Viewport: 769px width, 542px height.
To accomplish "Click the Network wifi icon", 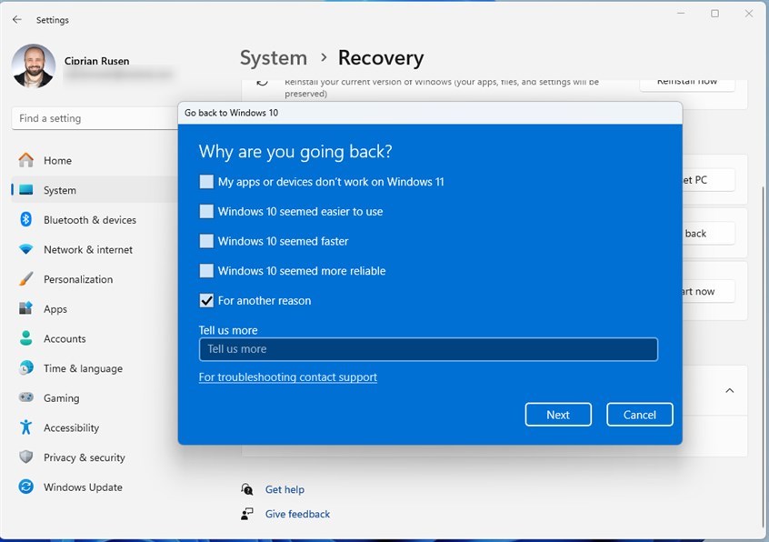I will pos(26,249).
